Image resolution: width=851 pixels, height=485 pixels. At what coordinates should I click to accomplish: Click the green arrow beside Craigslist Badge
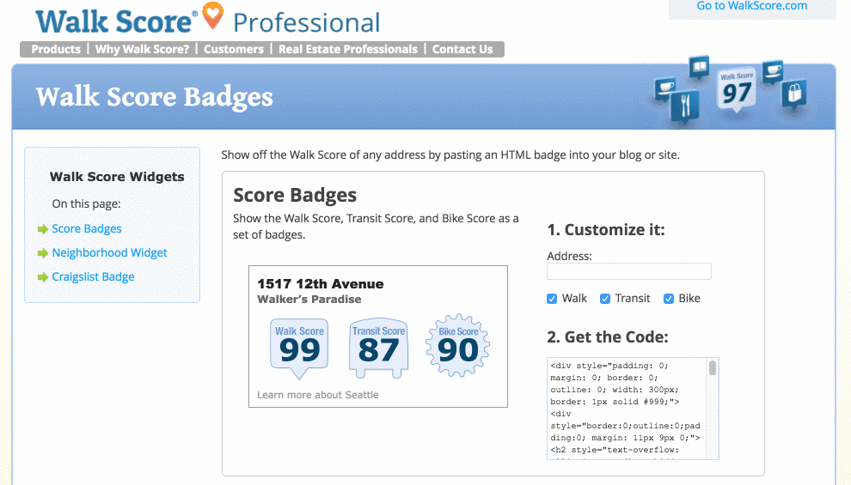tap(42, 277)
